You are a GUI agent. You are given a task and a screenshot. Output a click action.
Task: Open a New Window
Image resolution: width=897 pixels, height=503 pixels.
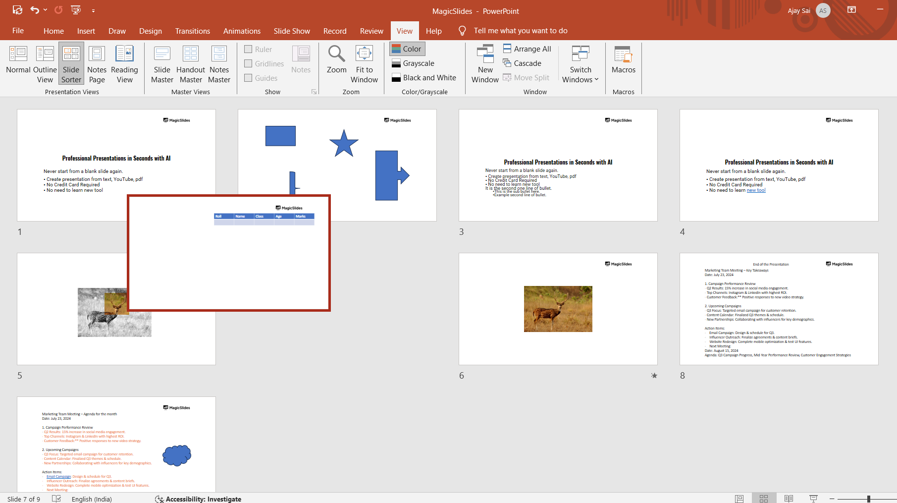click(485, 64)
